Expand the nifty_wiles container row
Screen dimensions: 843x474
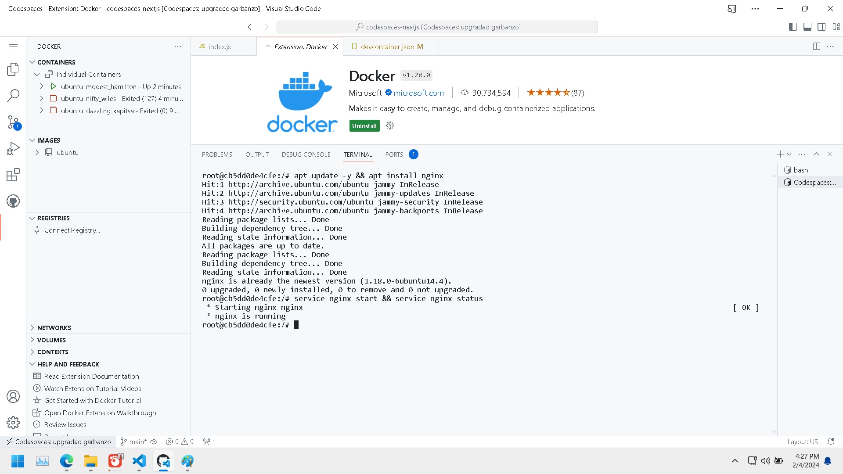click(x=42, y=98)
